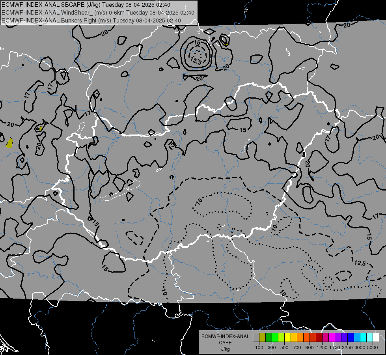Screen dimensions: 386x355
Task: Click the 300 legend tick value
Action: tap(272, 348)
